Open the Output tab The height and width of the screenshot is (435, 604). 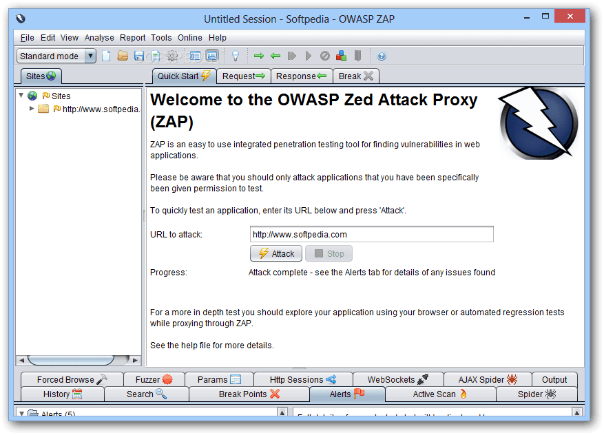tap(554, 379)
